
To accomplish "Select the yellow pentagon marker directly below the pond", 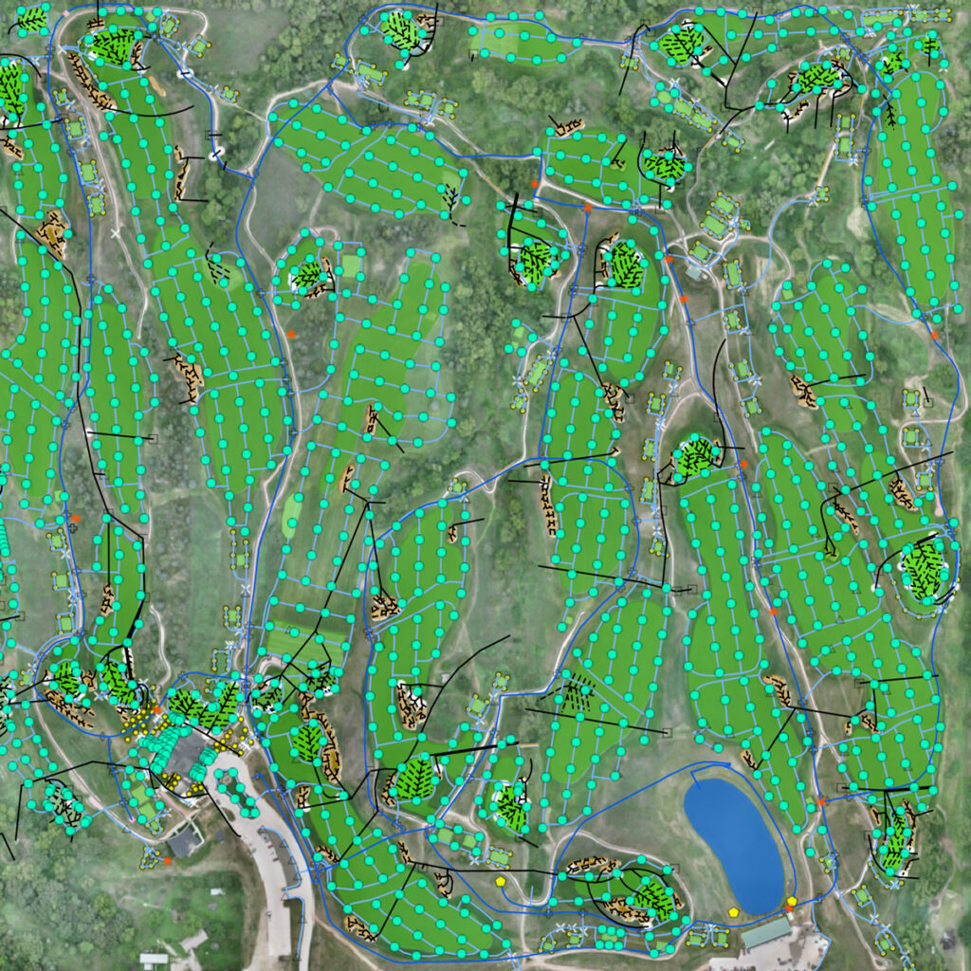I will [733, 911].
